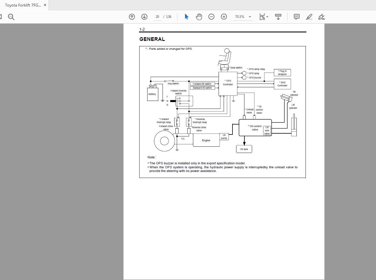Screen dimensions: 376x280
Task: Click the scrolling mode keyboard icon
Action: [278, 17]
